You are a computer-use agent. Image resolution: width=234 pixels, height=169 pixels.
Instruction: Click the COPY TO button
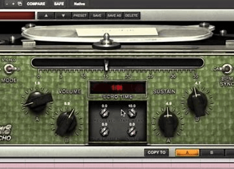pyautogui.click(x=156, y=153)
